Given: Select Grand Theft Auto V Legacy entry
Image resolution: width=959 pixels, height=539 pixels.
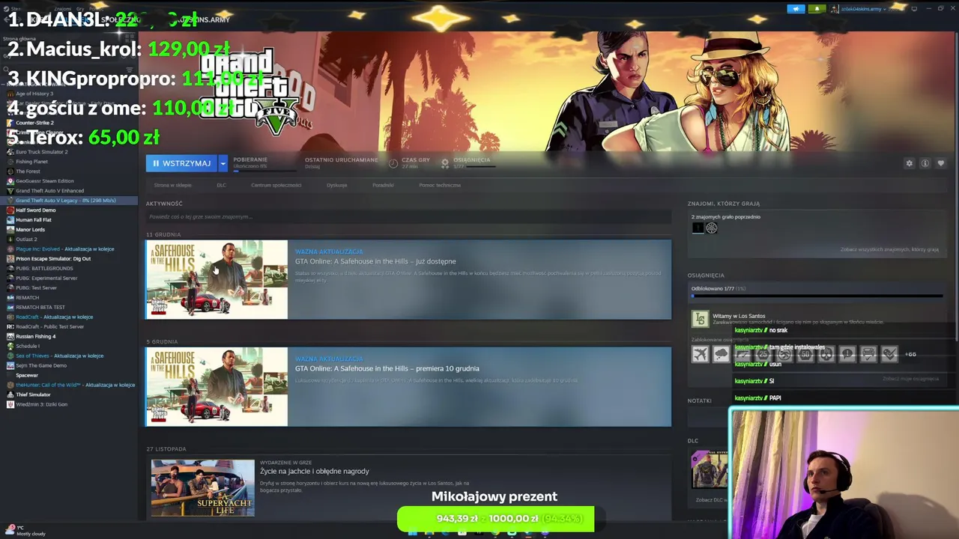Looking at the screenshot, I should pyautogui.click(x=69, y=201).
